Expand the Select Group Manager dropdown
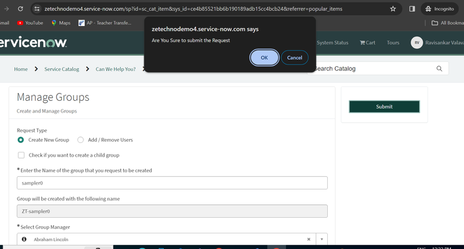 tap(322, 239)
